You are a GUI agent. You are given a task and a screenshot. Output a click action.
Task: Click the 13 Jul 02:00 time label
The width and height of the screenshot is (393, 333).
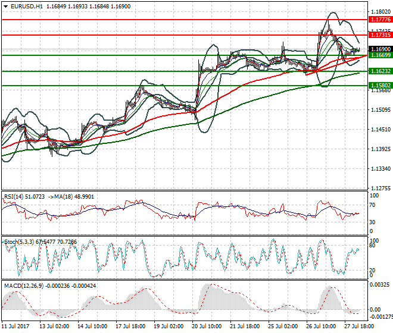tap(54, 326)
